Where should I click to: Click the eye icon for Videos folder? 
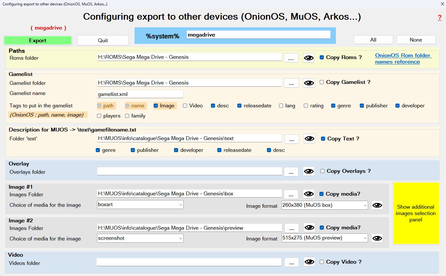coord(309,262)
